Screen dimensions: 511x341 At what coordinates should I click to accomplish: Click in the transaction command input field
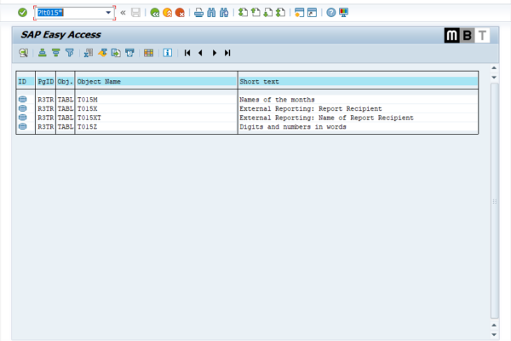tap(68, 13)
